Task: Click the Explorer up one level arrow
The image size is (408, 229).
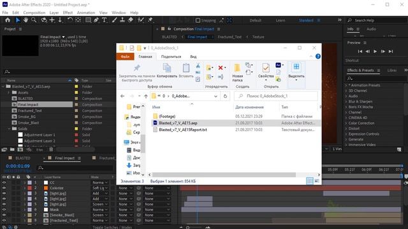Action: [146, 96]
